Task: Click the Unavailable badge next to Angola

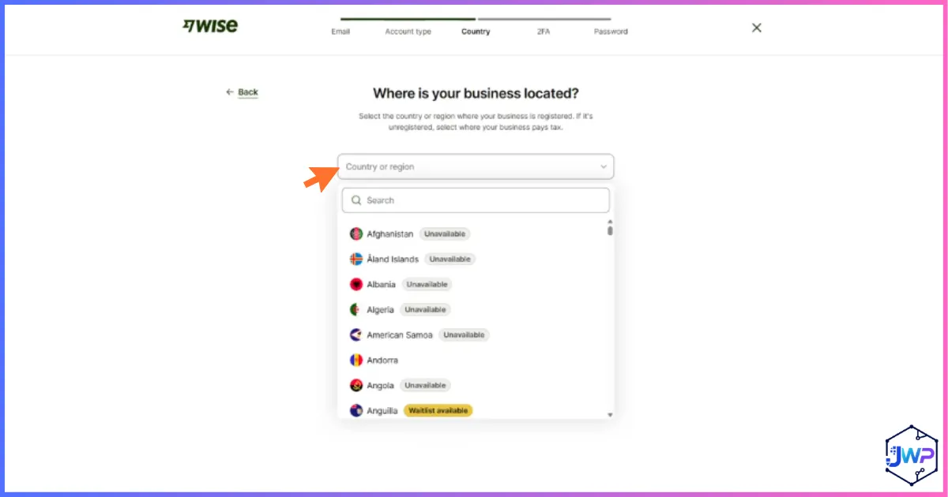Action: click(x=426, y=385)
